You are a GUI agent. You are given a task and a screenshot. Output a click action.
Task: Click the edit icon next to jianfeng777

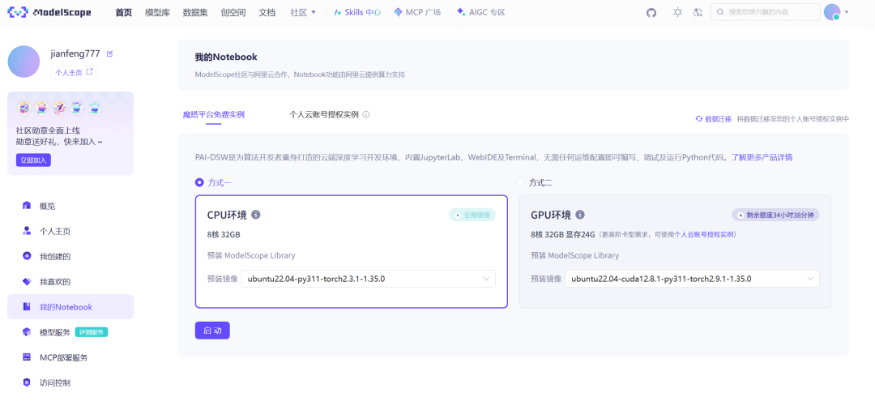pyautogui.click(x=109, y=53)
